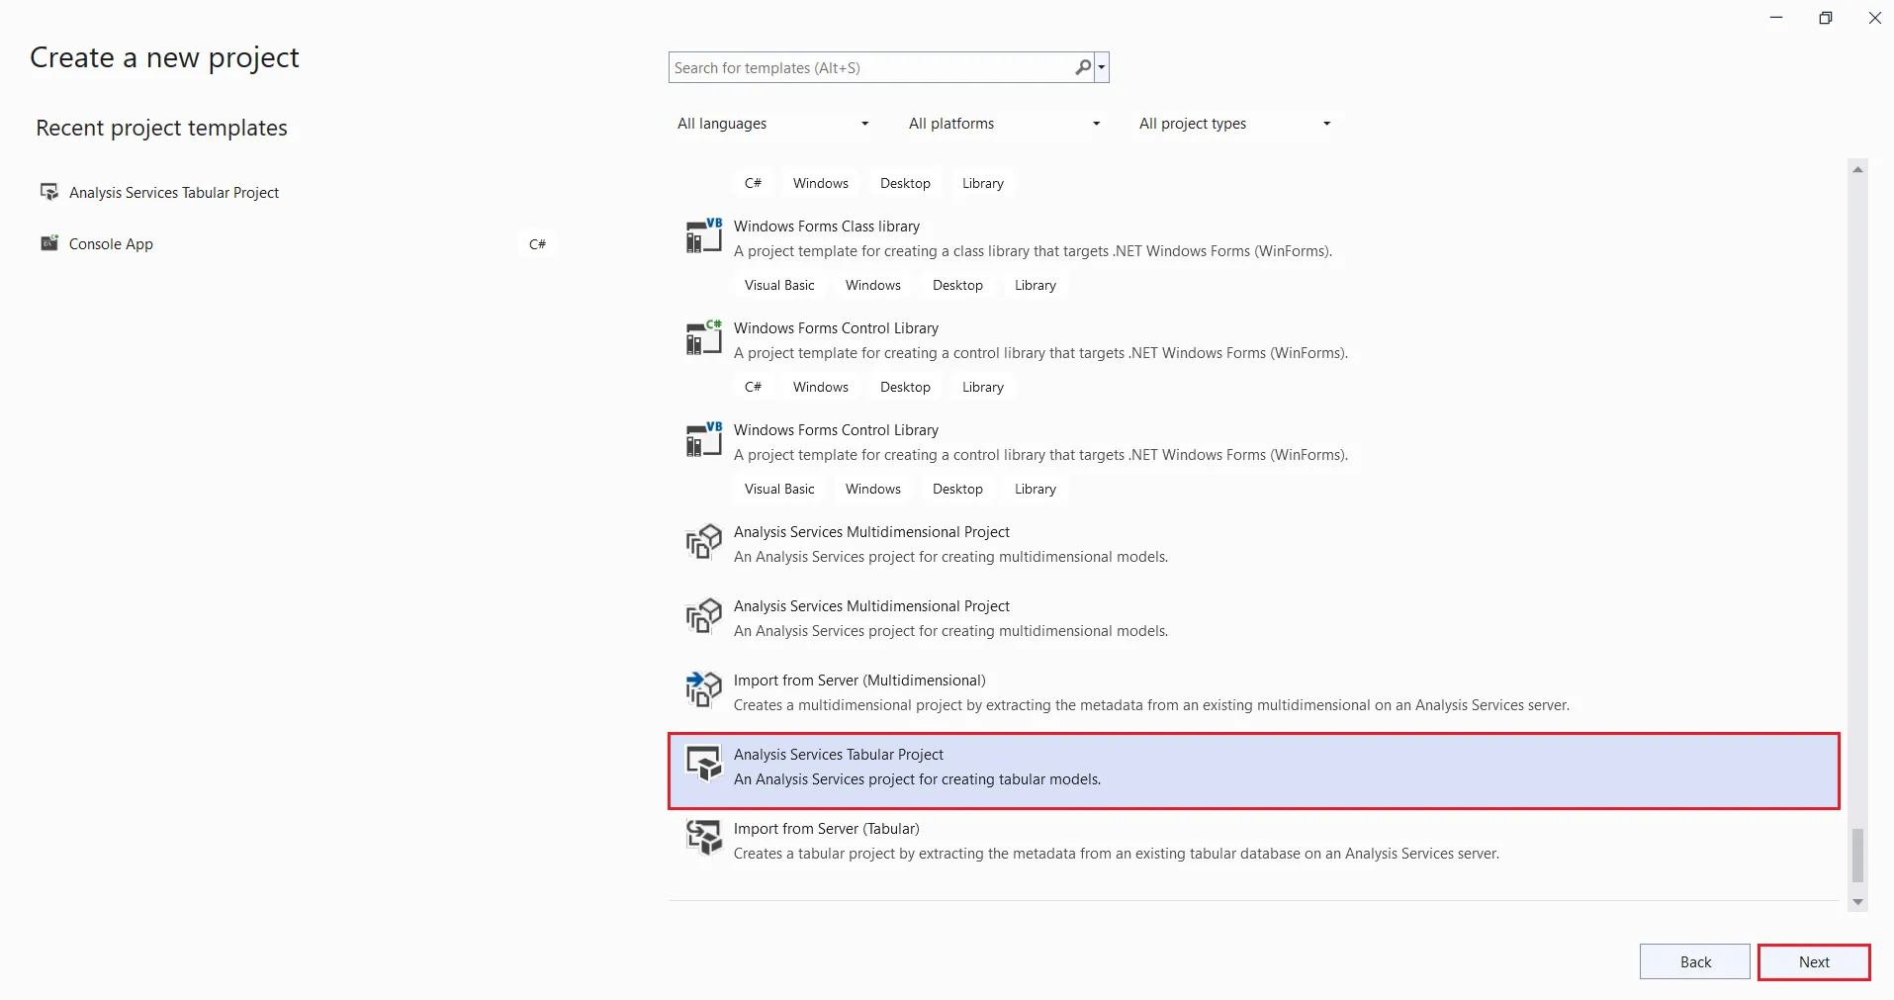Click the search magnifier icon
The image size is (1894, 1000).
(1083, 67)
